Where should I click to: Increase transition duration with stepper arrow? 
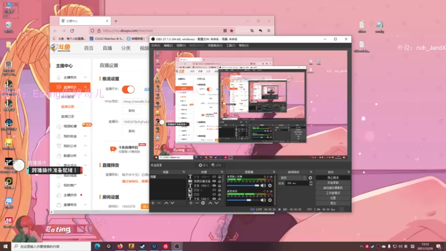311,182
